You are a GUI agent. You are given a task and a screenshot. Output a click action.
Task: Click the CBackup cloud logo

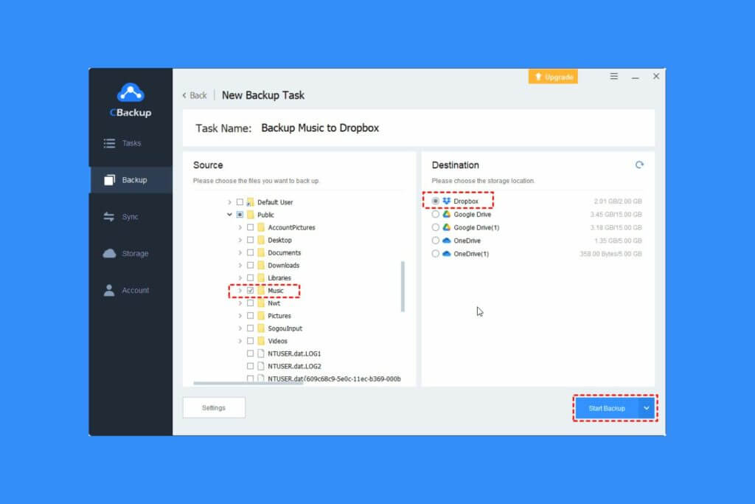(x=131, y=93)
